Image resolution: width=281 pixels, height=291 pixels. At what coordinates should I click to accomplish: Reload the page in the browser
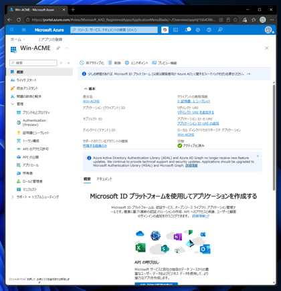point(19,20)
